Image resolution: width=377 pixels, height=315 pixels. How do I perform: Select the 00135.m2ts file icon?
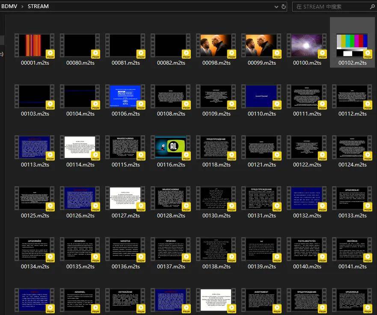pyautogui.click(x=80, y=250)
